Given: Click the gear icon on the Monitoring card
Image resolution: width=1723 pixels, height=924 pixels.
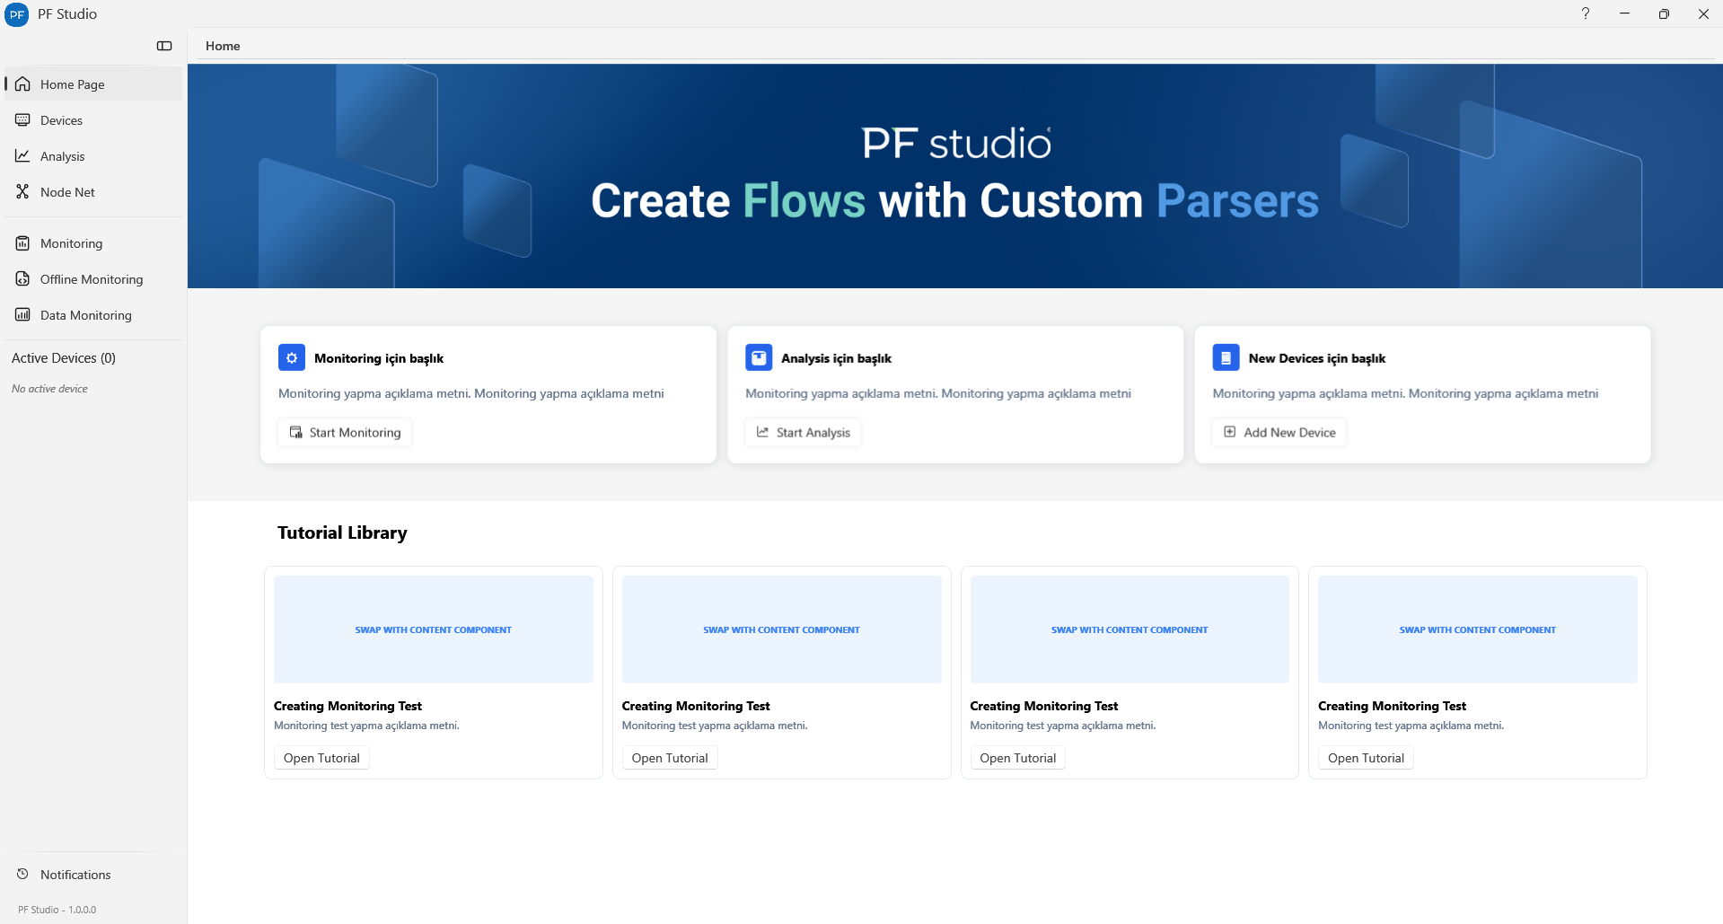Looking at the screenshot, I should click(x=291, y=357).
